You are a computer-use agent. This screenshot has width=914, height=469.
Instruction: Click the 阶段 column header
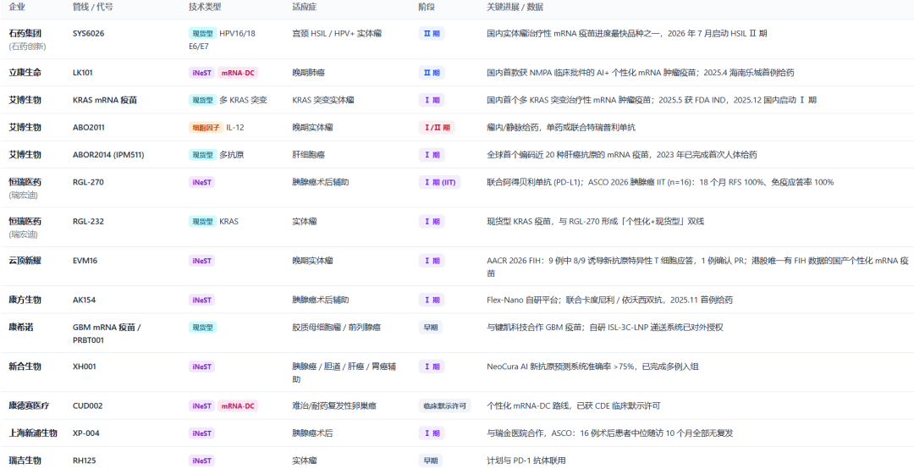tap(427, 7)
